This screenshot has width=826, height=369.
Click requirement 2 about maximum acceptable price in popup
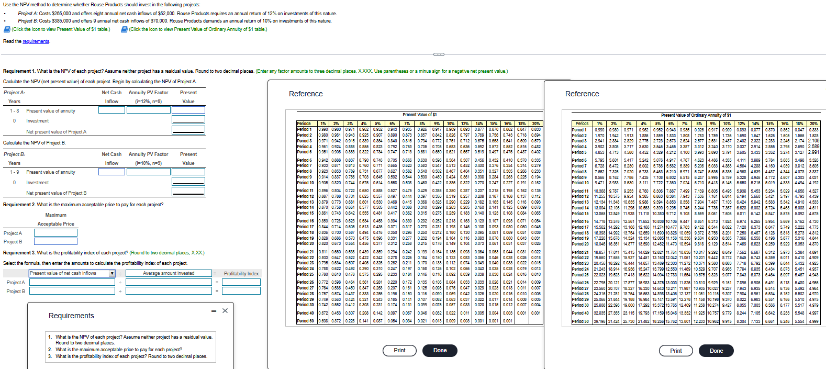click(119, 350)
